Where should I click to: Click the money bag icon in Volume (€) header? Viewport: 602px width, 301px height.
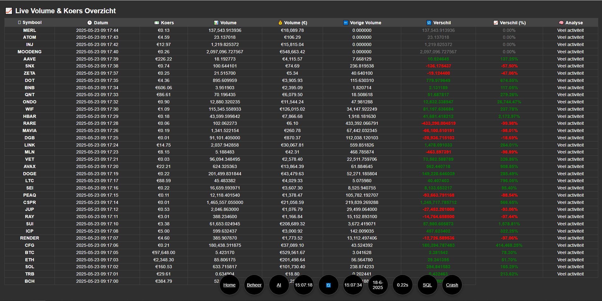(280, 23)
